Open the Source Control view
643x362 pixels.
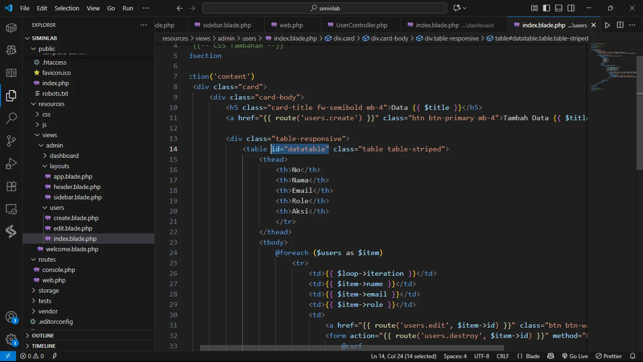point(11,141)
